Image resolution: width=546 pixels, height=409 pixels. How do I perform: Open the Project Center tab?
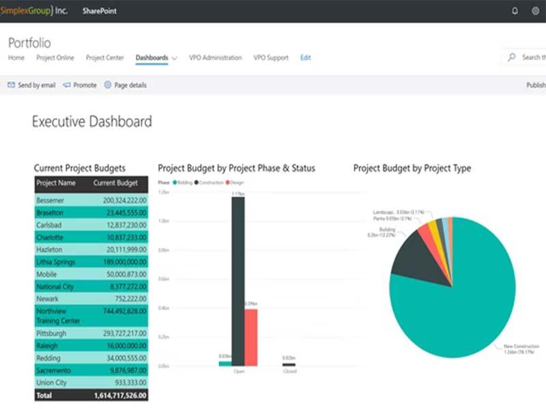point(105,58)
